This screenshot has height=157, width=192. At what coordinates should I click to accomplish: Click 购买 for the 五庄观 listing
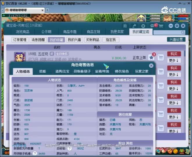[174, 54]
